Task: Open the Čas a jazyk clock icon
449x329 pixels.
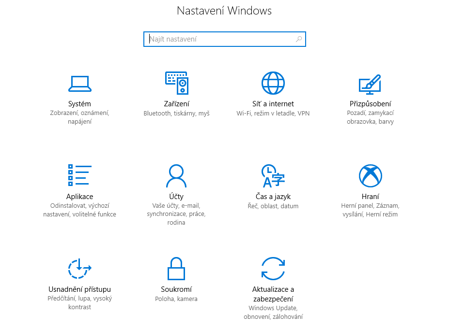Action: [x=273, y=176]
